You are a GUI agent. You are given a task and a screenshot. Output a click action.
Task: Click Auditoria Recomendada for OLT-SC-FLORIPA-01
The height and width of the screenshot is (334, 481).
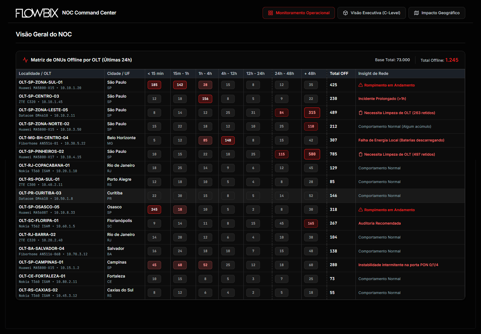pos(380,223)
